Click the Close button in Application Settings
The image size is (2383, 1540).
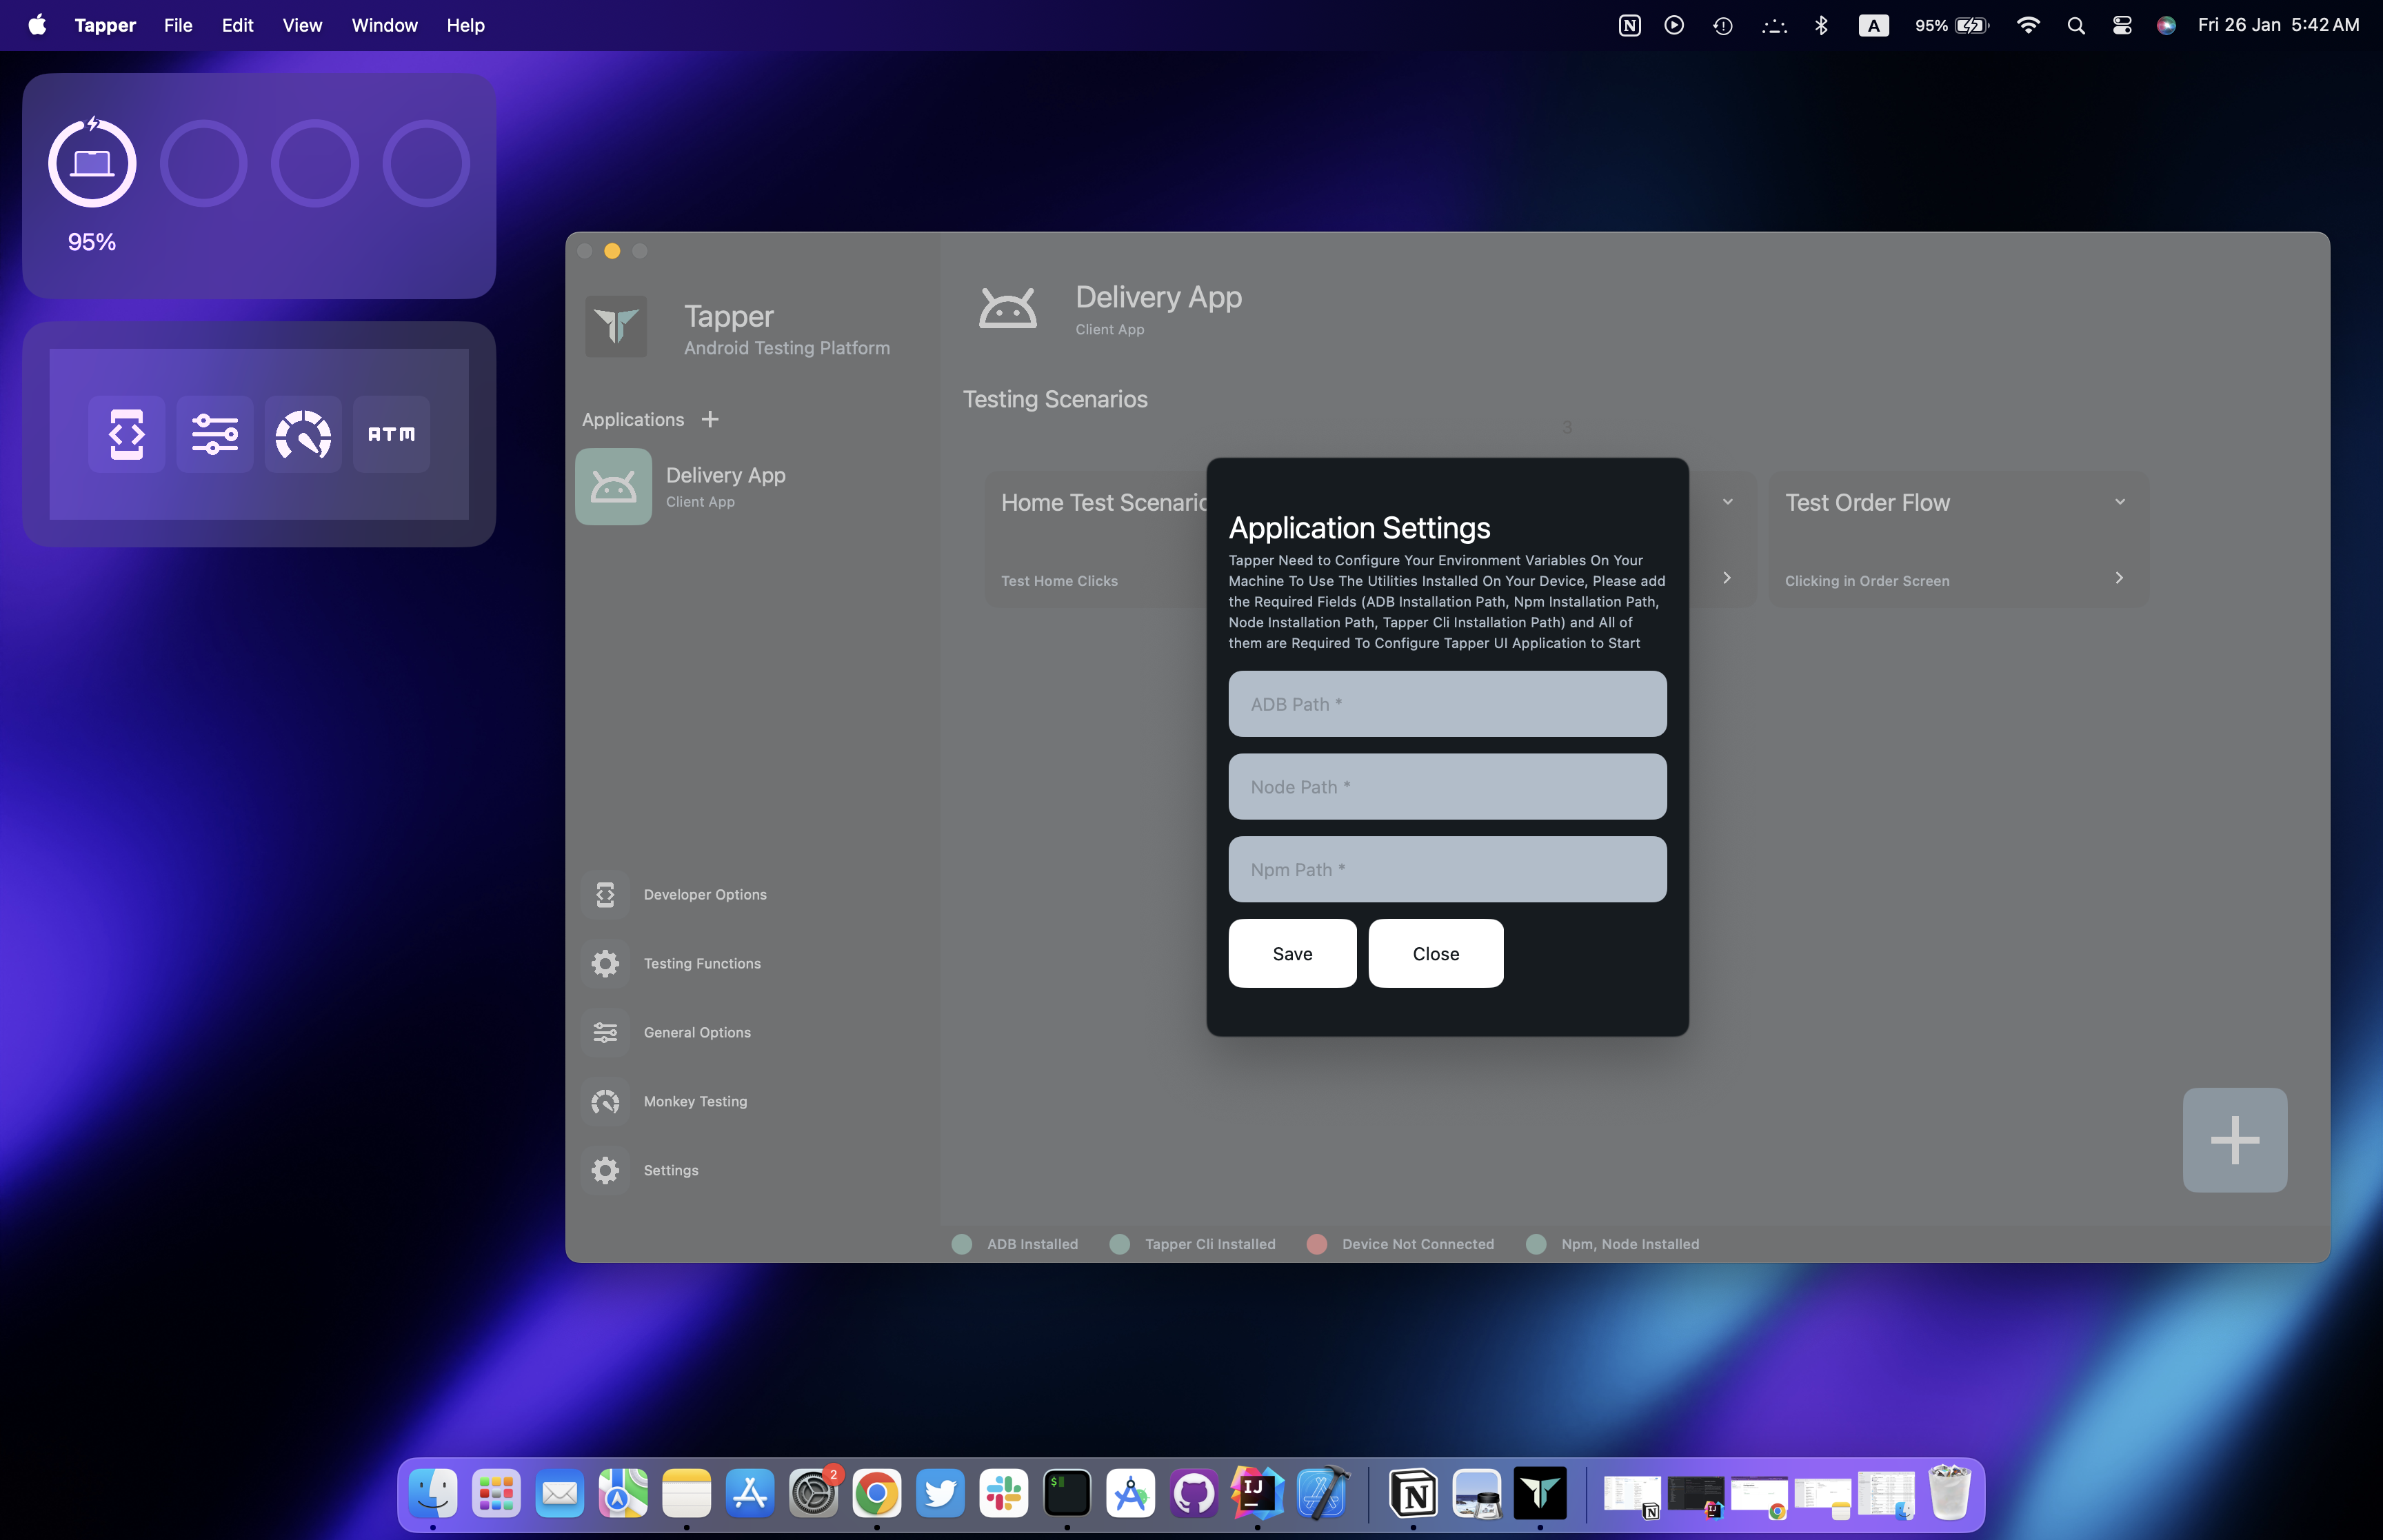1435,953
